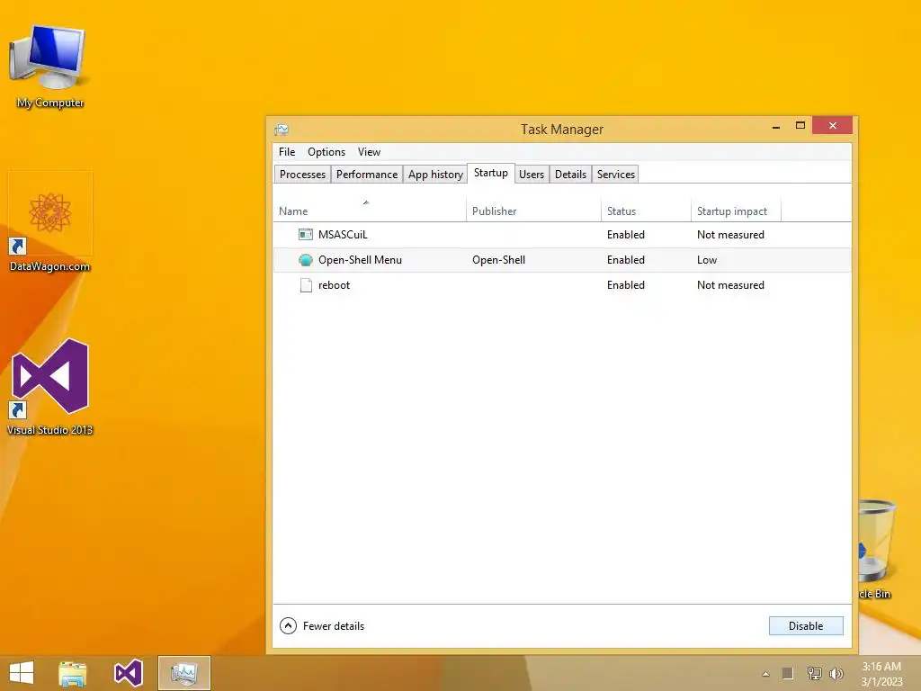Collapse with the Fewer details chevron
Screen dimensions: 921x691
pyautogui.click(x=288, y=626)
